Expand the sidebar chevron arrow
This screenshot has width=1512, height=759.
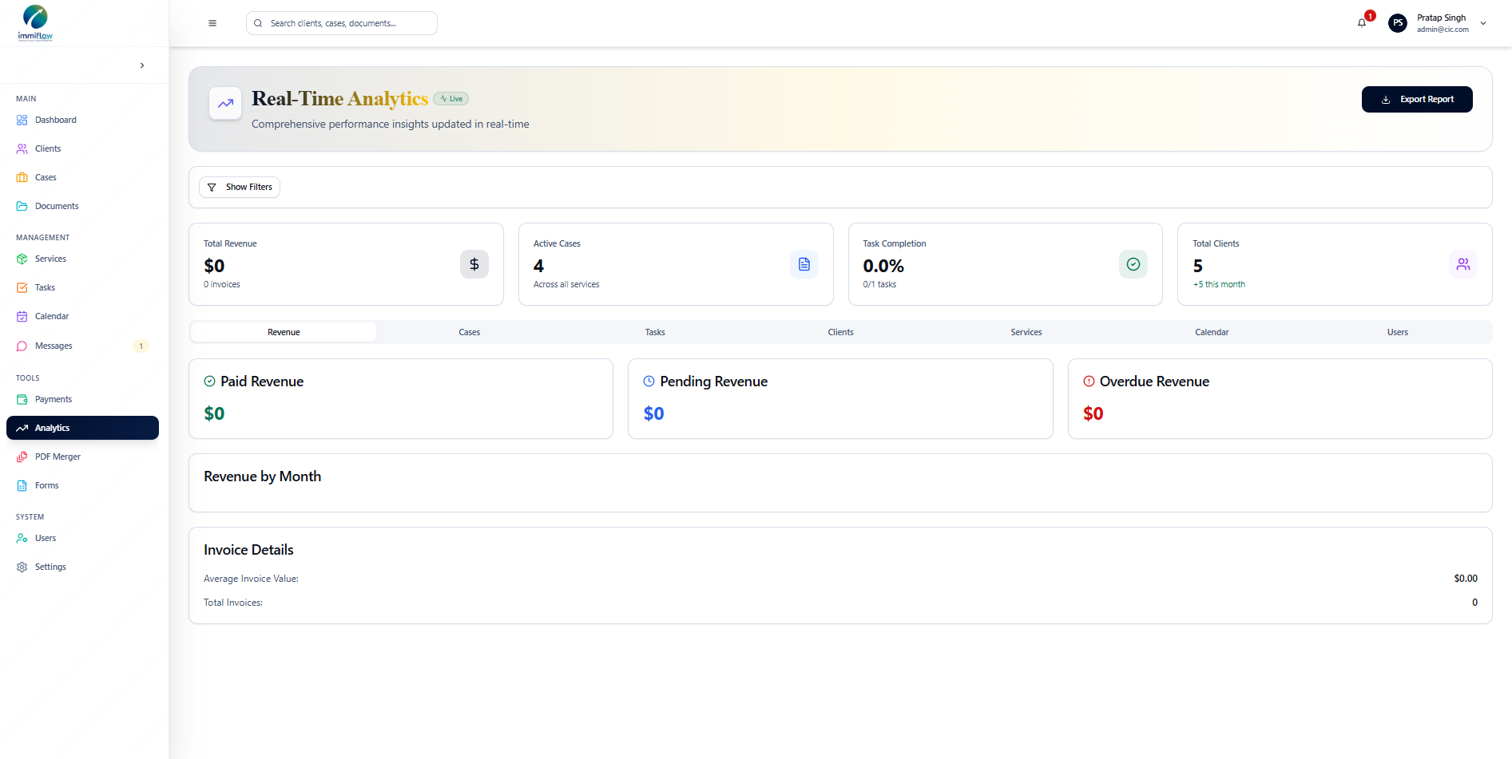click(142, 65)
